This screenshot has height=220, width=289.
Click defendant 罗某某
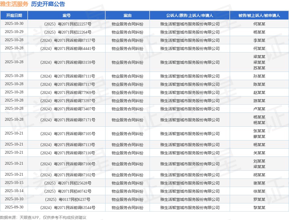[259, 199]
